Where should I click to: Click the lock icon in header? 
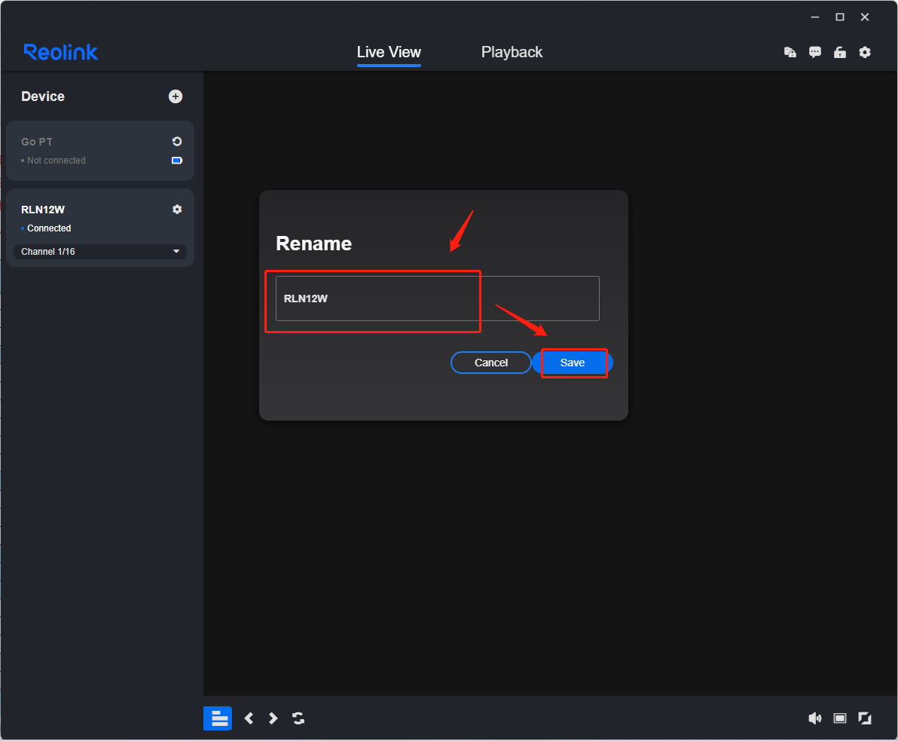(x=839, y=52)
